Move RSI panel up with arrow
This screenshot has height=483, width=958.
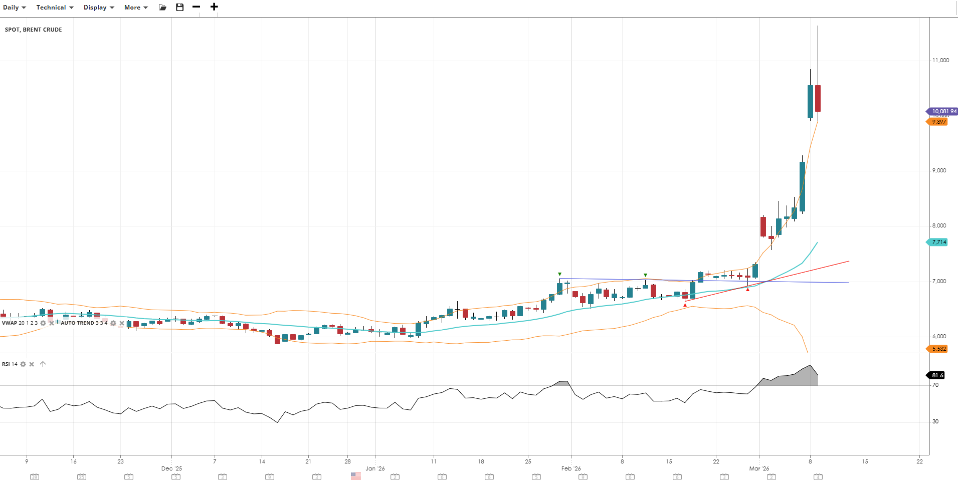(43, 364)
